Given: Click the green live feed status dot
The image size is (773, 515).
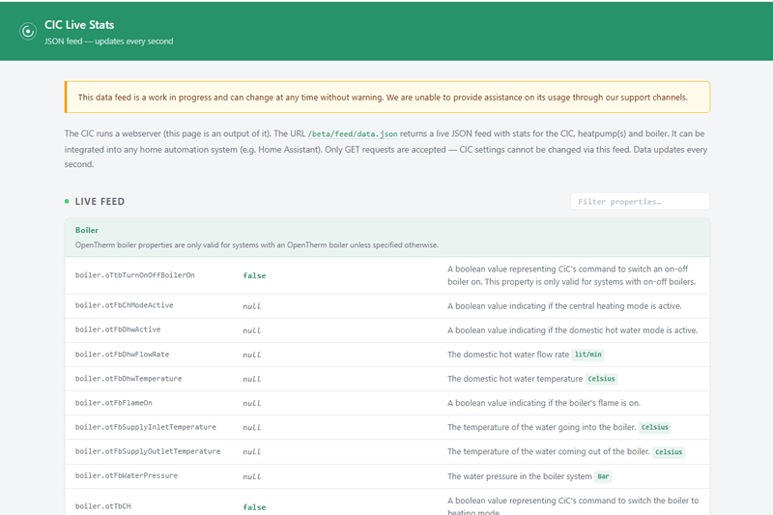Looking at the screenshot, I should tap(67, 201).
